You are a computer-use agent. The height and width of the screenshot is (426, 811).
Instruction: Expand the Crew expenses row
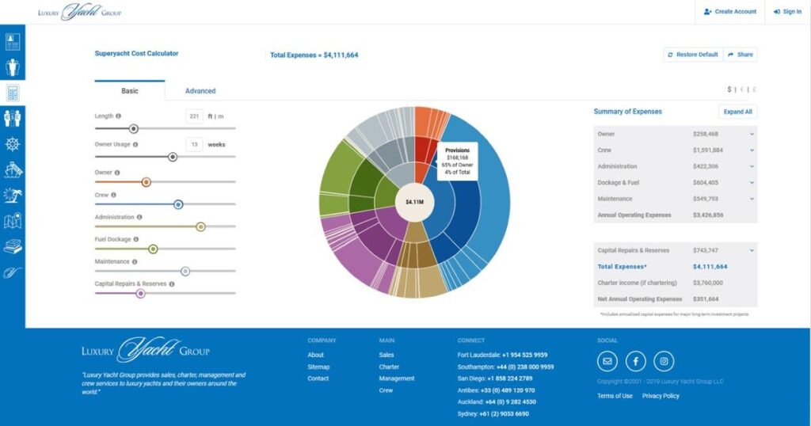point(751,150)
